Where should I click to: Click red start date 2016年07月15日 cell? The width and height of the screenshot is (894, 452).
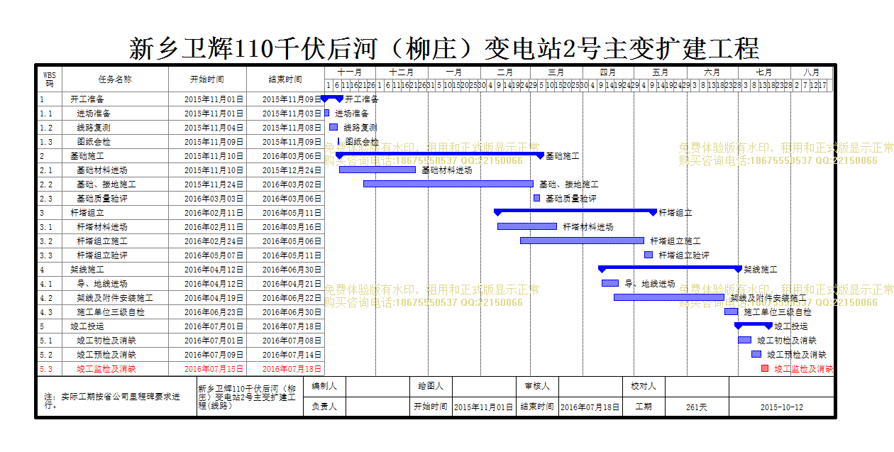(x=208, y=369)
